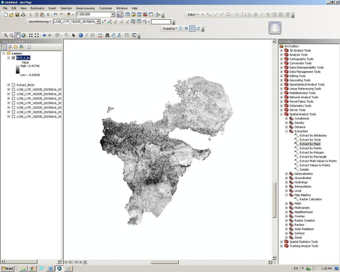Image resolution: width=340 pixels, height=272 pixels.
Task: Open Create Viewer Window tool
Action: coord(134,35)
